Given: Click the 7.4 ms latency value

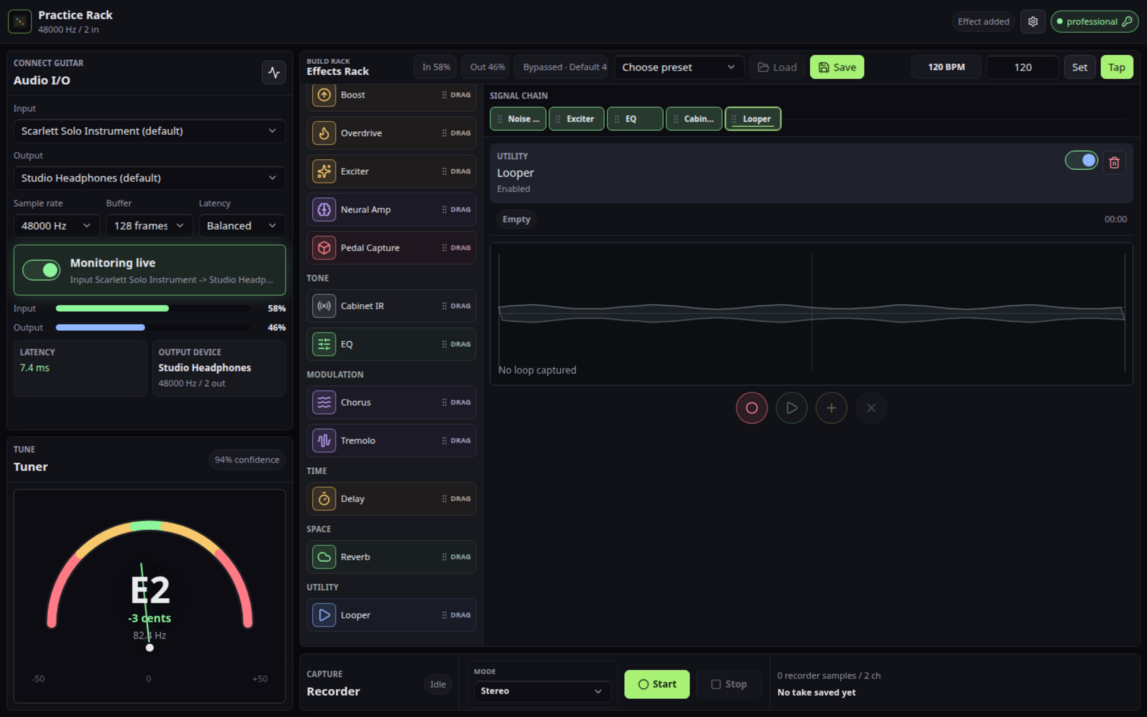Looking at the screenshot, I should (x=35, y=368).
